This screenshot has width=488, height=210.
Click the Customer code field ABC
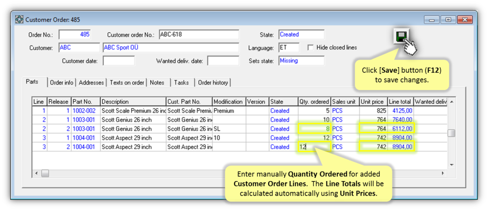(79, 48)
